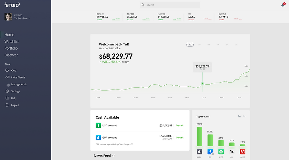Open the FB Facebook icon
This screenshot has height=160, width=289.
point(210,152)
